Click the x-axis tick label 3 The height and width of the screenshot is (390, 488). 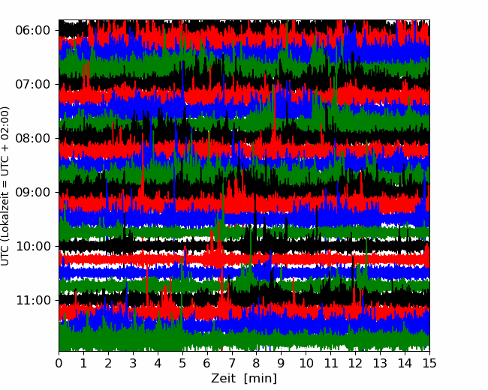pos(133,363)
